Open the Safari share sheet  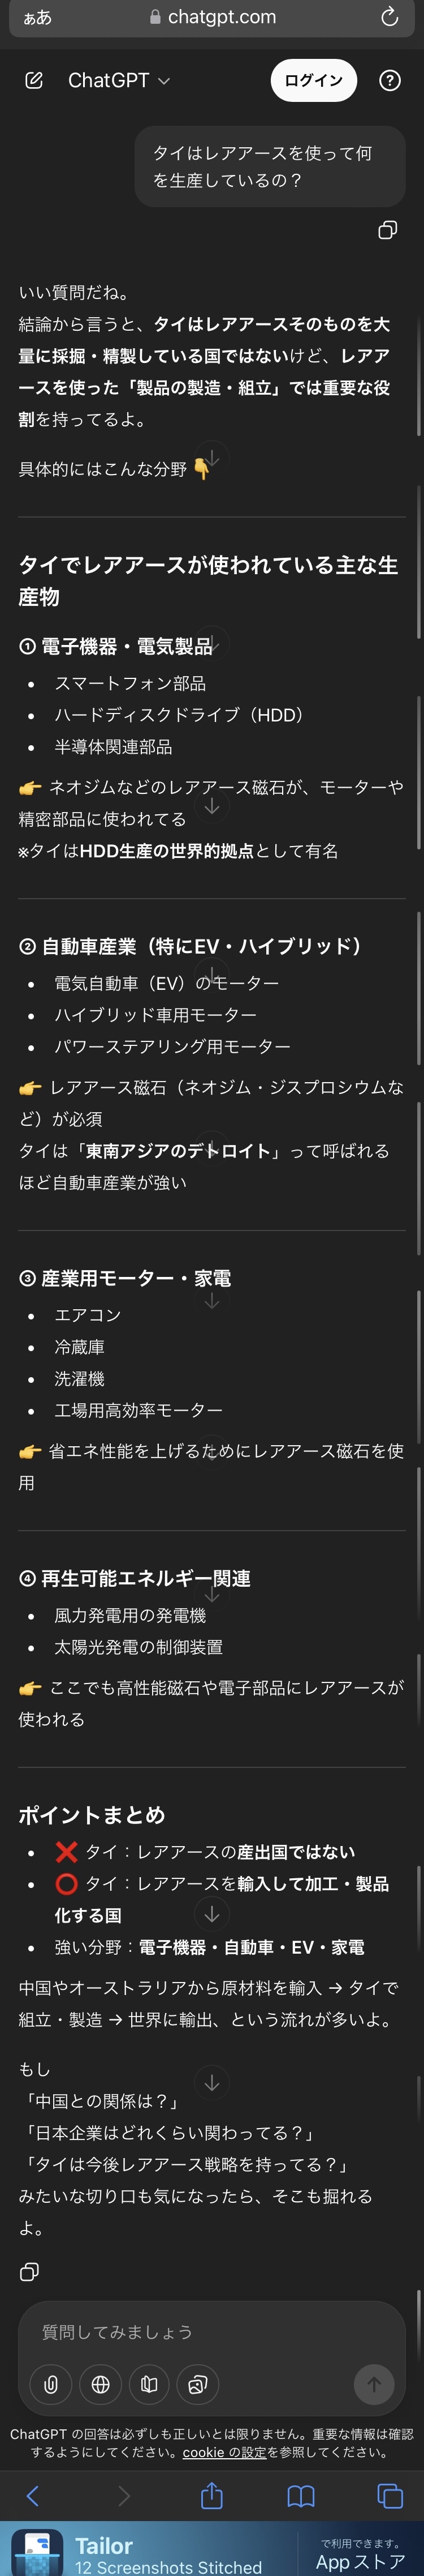(211, 2496)
